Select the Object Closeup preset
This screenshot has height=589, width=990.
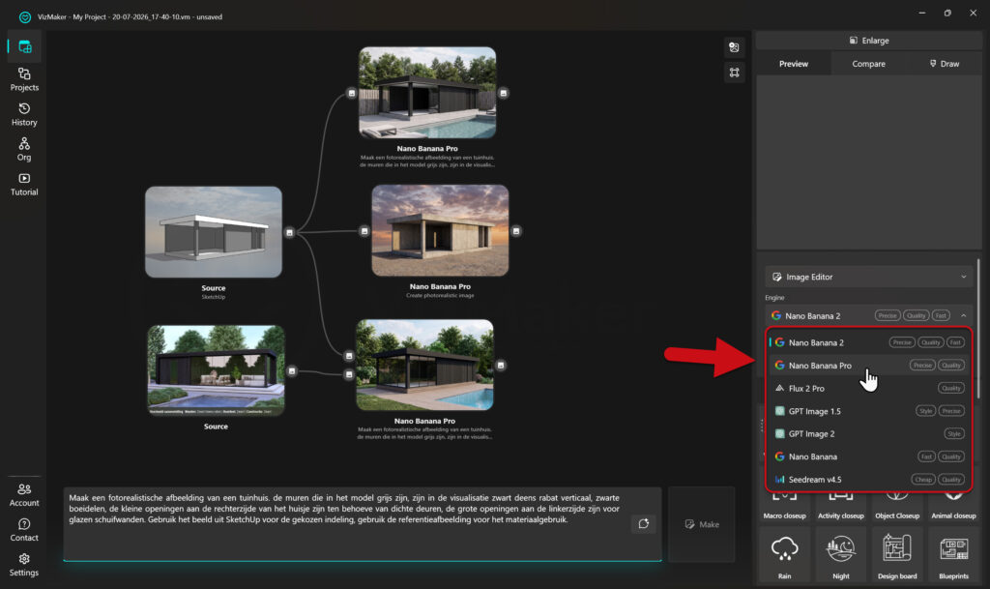point(897,508)
